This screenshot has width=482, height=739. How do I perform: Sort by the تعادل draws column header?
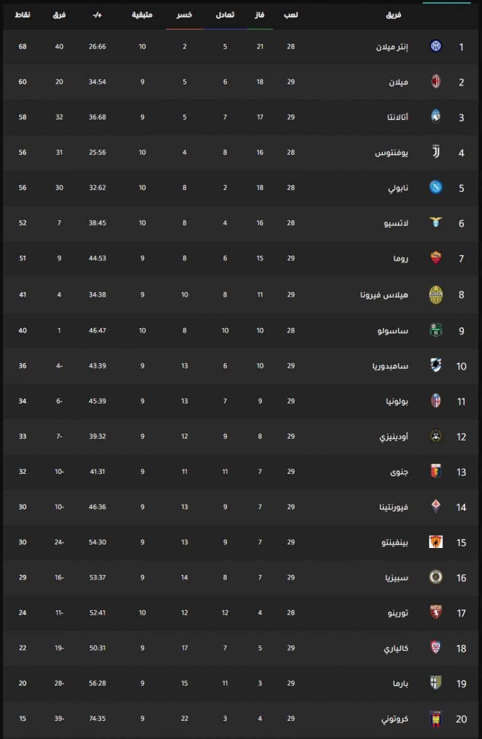click(x=225, y=14)
